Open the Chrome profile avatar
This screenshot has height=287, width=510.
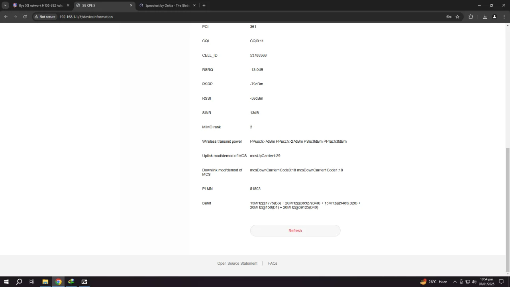494,17
